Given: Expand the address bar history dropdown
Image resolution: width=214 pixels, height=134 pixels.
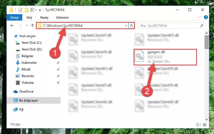Looking at the screenshot, I should pyautogui.click(x=126, y=26).
